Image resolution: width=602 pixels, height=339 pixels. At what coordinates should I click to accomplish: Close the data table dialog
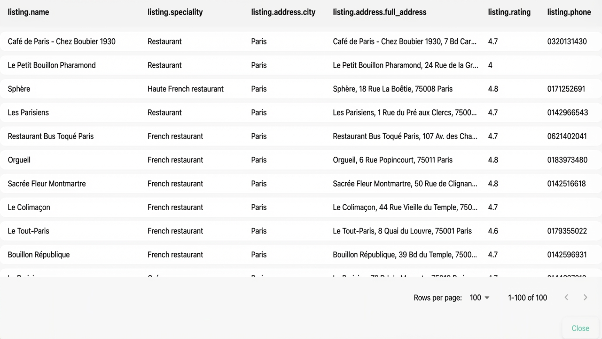coord(580,328)
